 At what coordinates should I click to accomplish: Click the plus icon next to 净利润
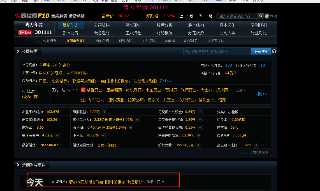point(131,128)
